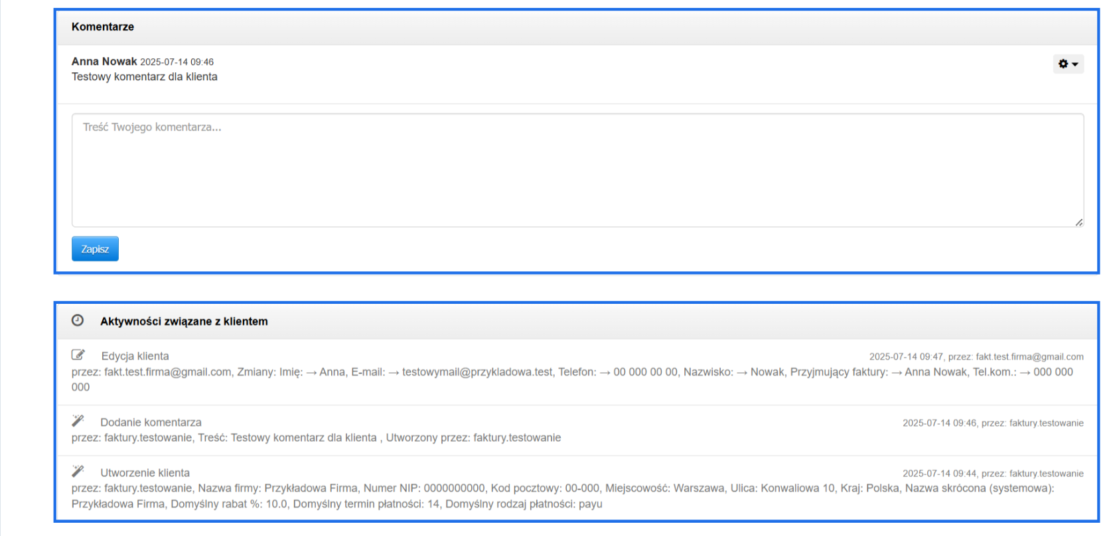The image size is (1111, 536).
Task: Click the wand icon next to Utworzenie klienta
Action: 78,471
